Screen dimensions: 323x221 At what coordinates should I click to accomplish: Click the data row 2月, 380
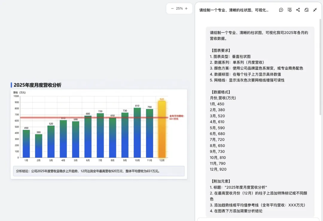pyautogui.click(x=217, y=110)
